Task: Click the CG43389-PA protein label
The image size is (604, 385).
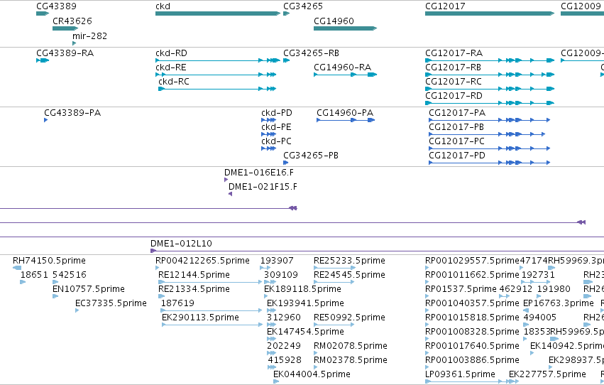Action: pos(72,113)
